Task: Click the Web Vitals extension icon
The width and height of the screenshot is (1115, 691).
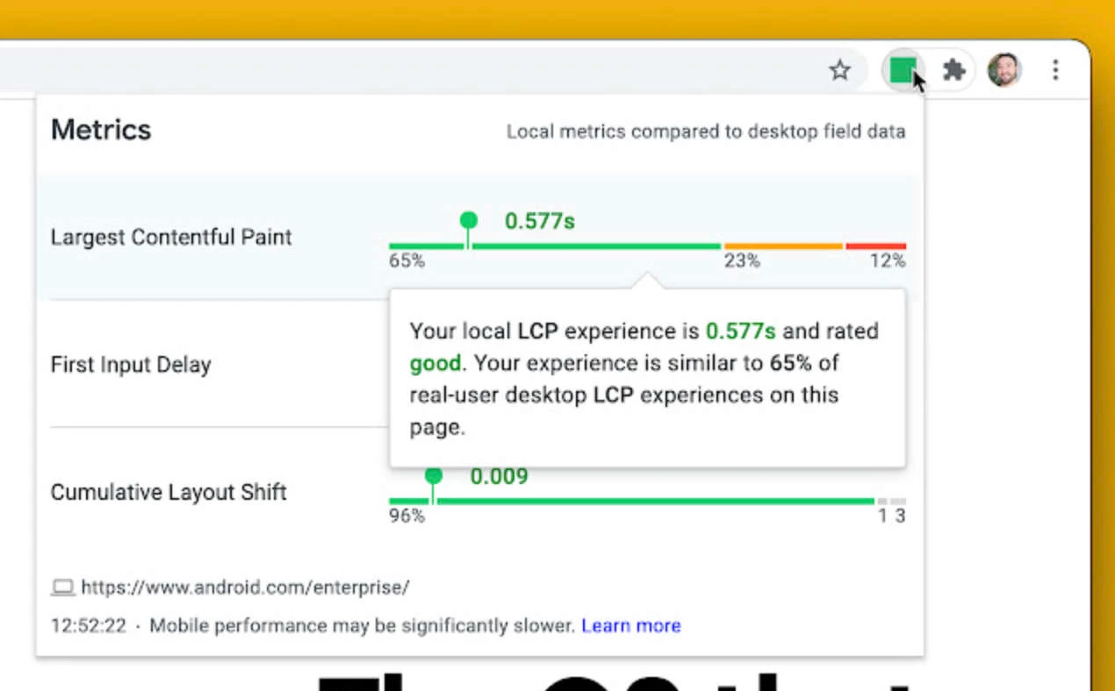Action: 903,70
